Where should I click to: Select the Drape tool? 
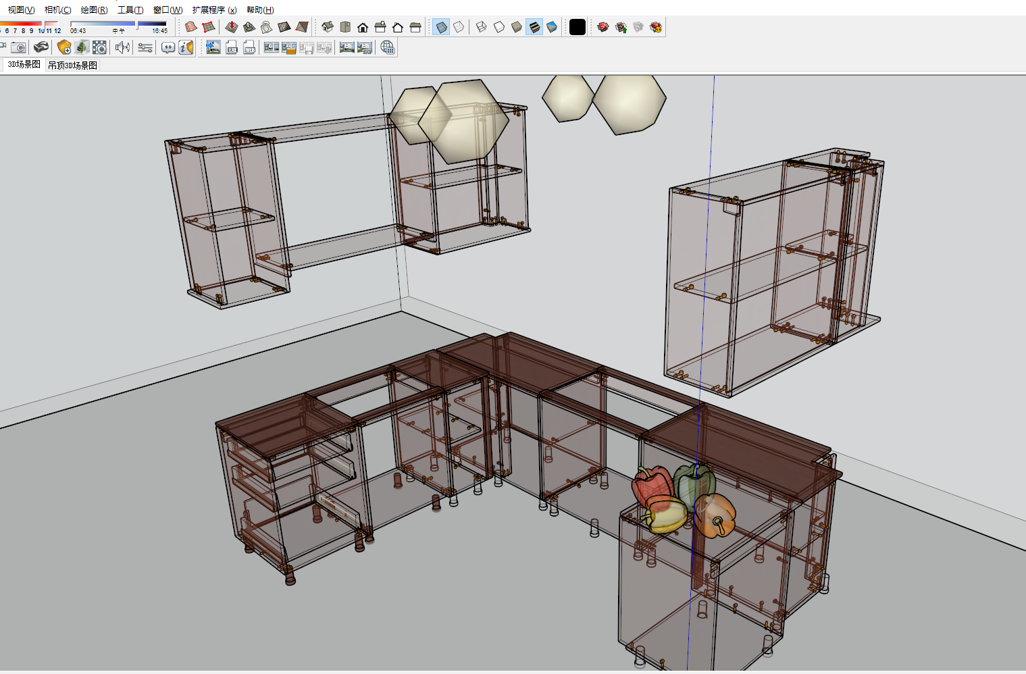point(267,27)
